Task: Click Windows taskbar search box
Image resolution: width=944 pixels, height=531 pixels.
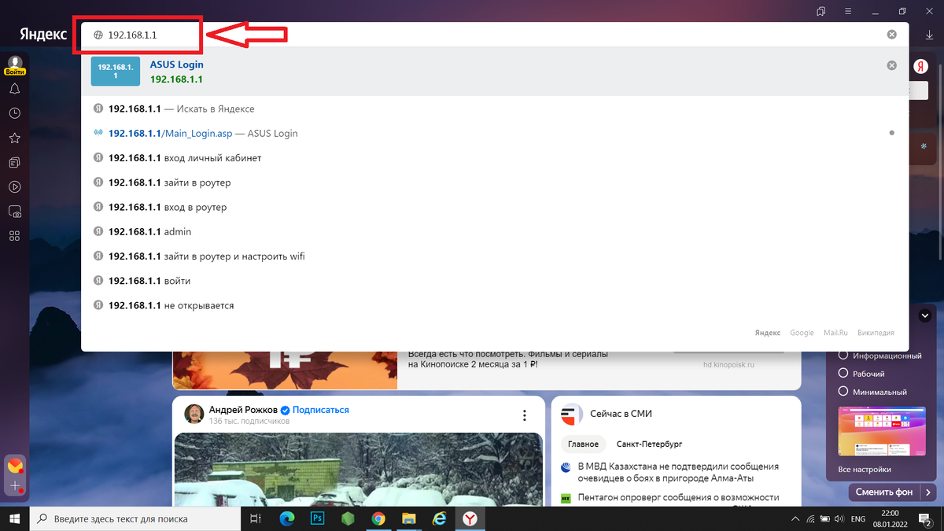Action: tap(135, 519)
